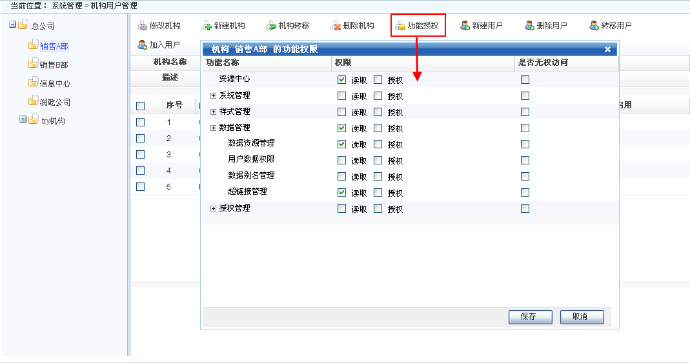The height and width of the screenshot is (363, 690).
Task: Expand the 授权管理 function node
Action: click(213, 209)
